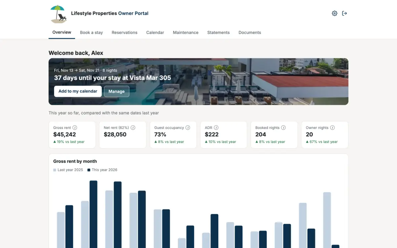Switch to the Overview tab
Screen dimensions: 397x248
pos(62,32)
